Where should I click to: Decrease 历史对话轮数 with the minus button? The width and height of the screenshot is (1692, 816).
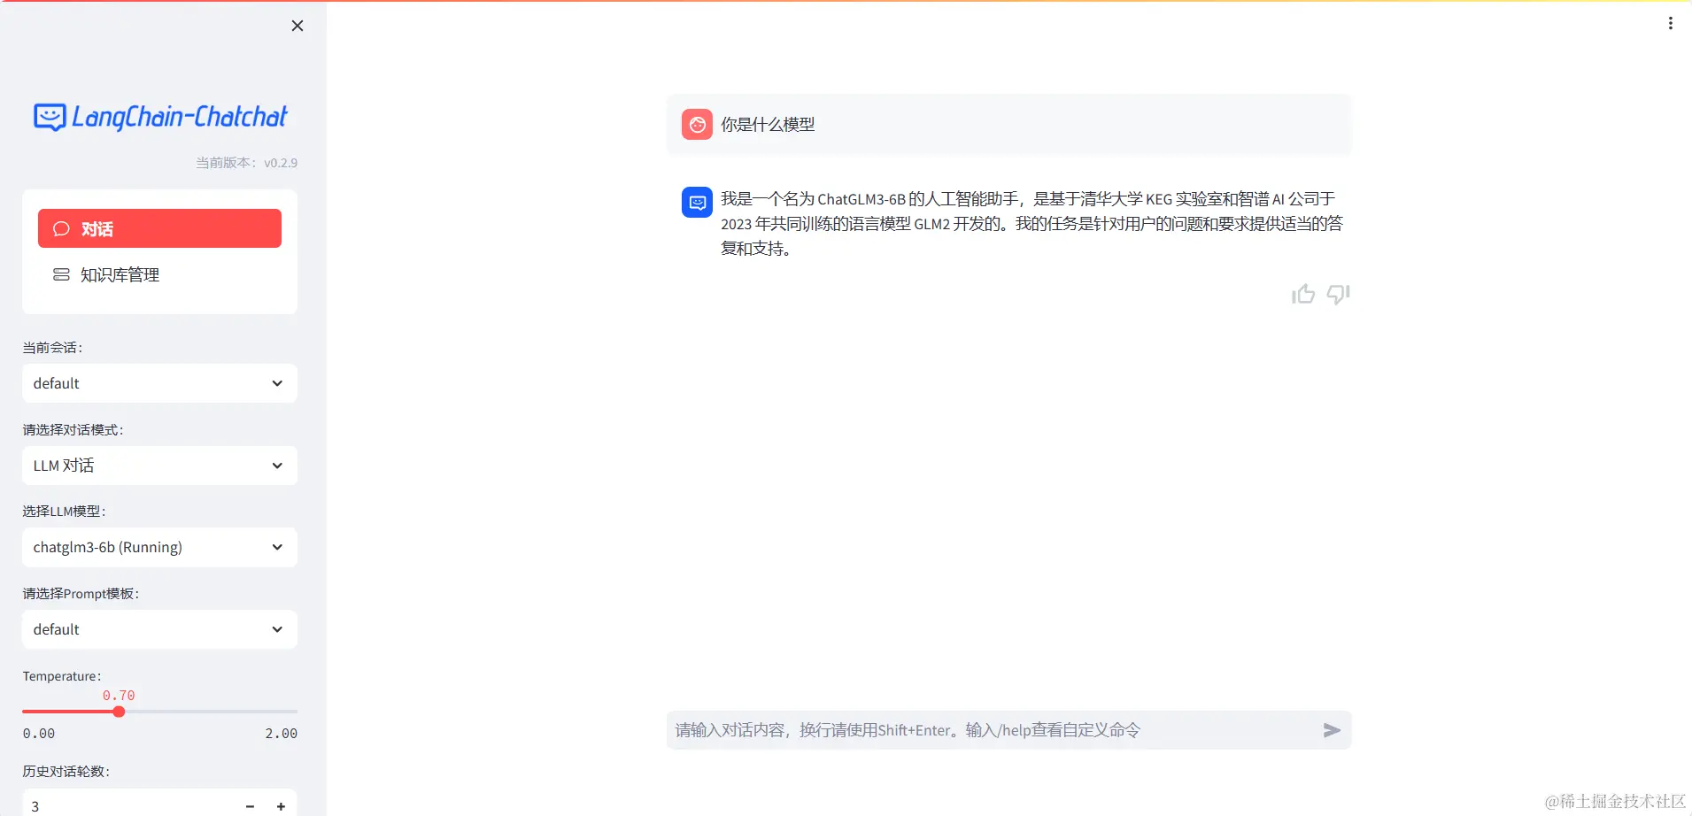(250, 806)
